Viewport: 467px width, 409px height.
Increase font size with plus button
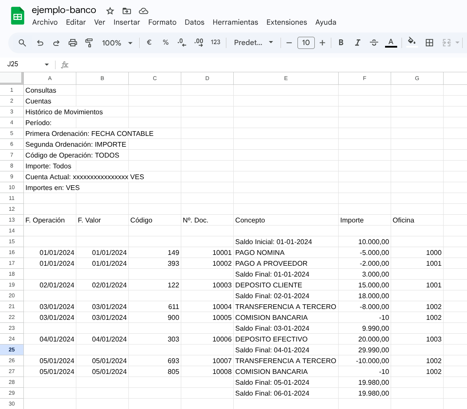[x=322, y=43]
